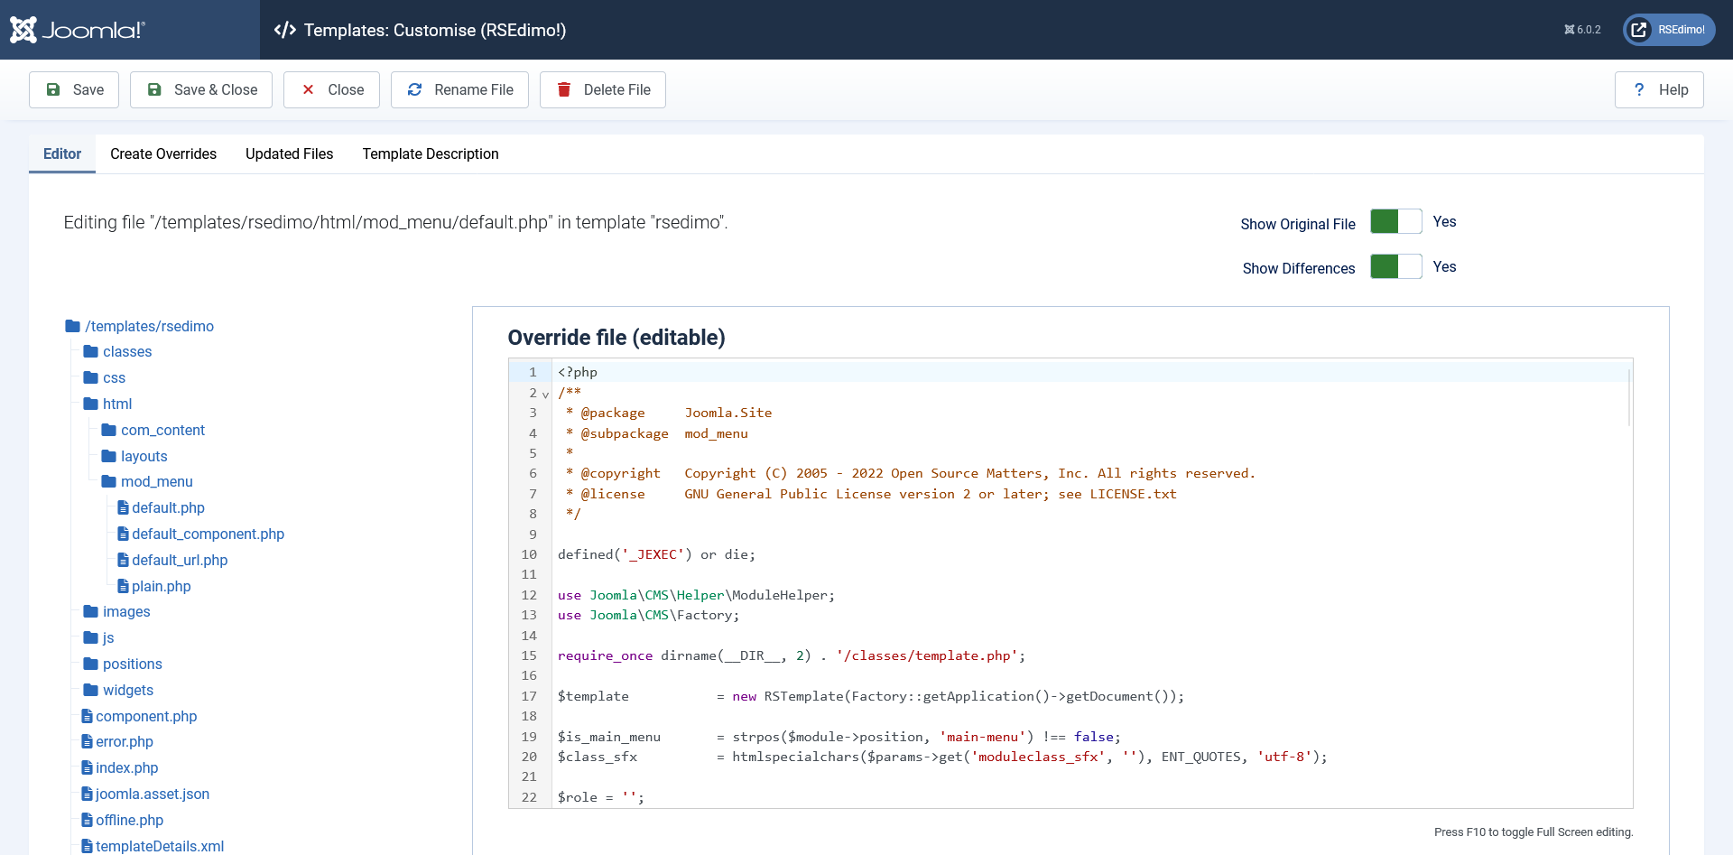This screenshot has width=1733, height=855.
Task: Click the Save floppy disk icon
Action: point(53,89)
